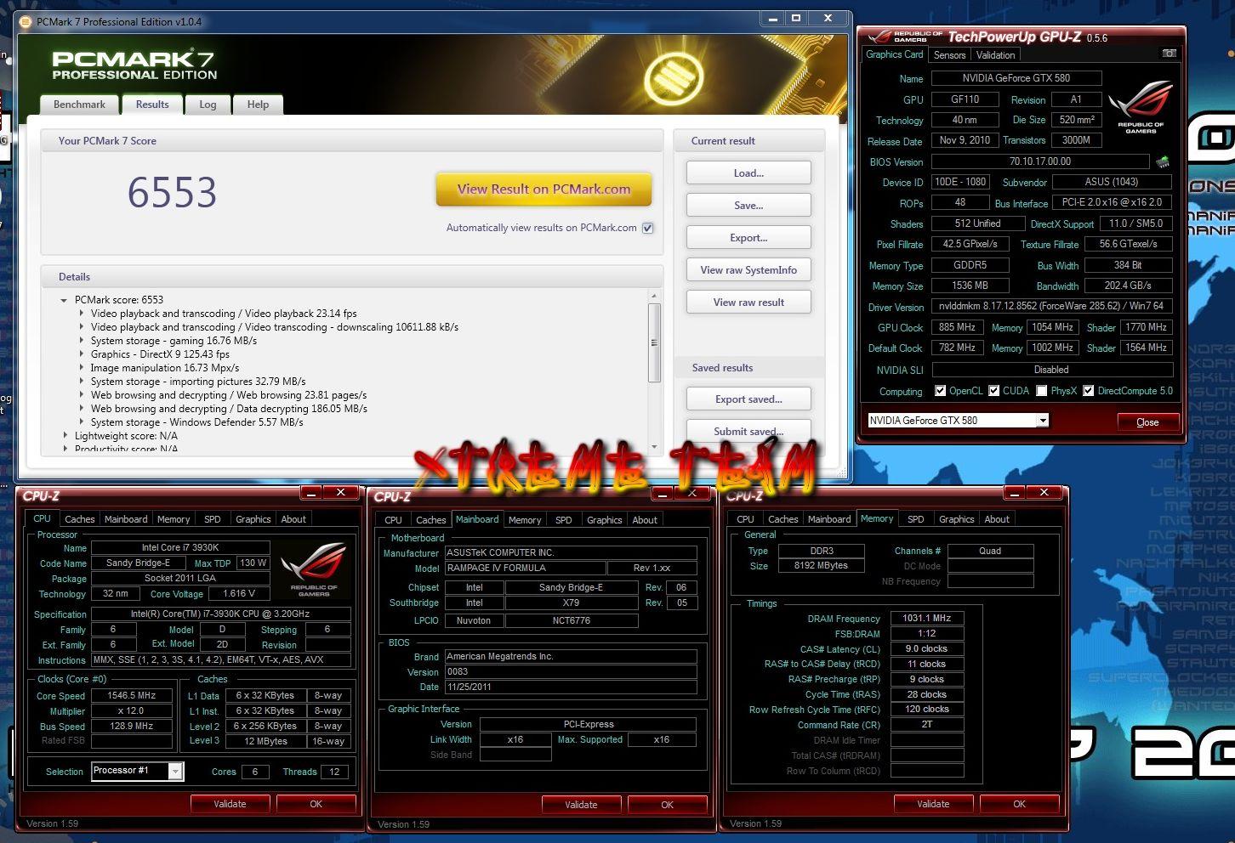Click View raw result button
Image resolution: width=1235 pixels, height=843 pixels.
pyautogui.click(x=748, y=303)
